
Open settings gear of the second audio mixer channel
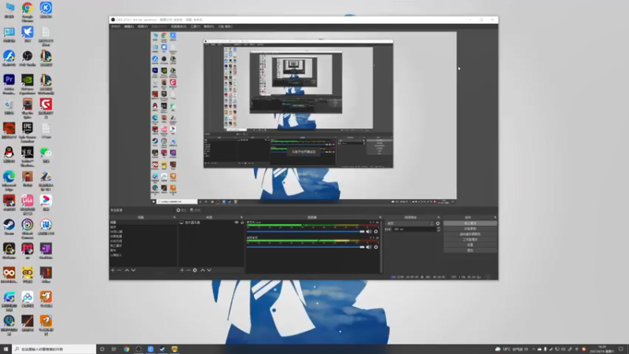376,247
